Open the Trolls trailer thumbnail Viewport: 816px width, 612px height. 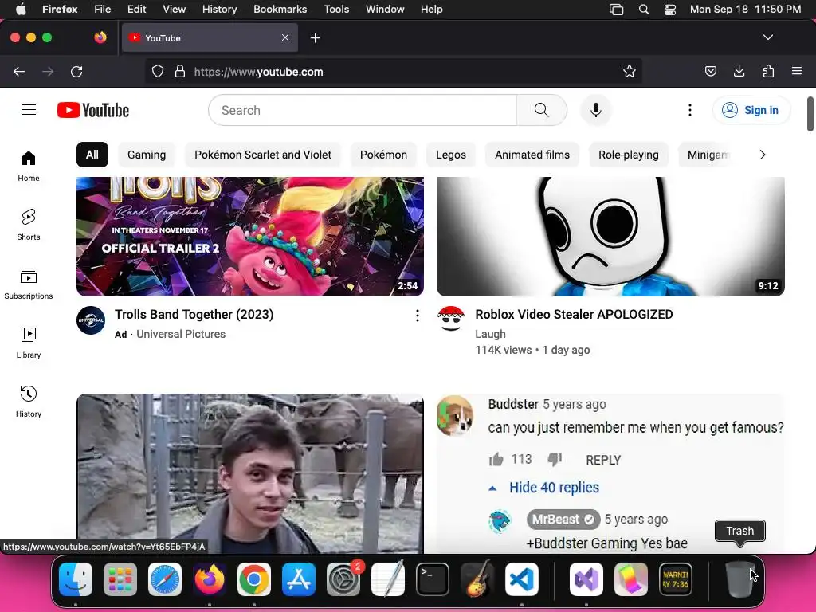point(249,236)
